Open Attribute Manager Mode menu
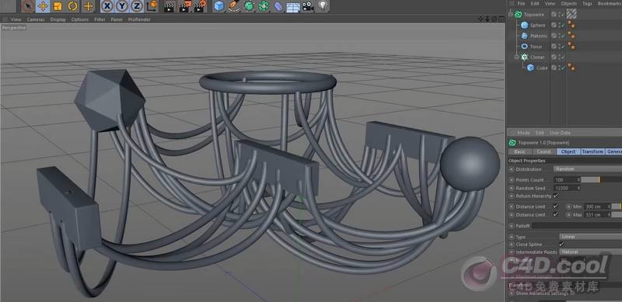Image resolution: width=622 pixels, height=302 pixels. (523, 133)
